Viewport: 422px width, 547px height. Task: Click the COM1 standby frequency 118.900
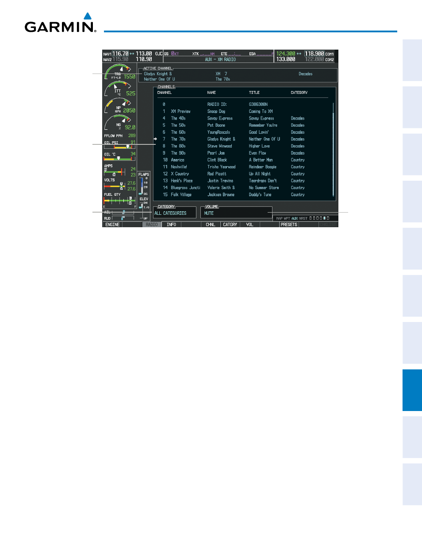[x=314, y=54]
